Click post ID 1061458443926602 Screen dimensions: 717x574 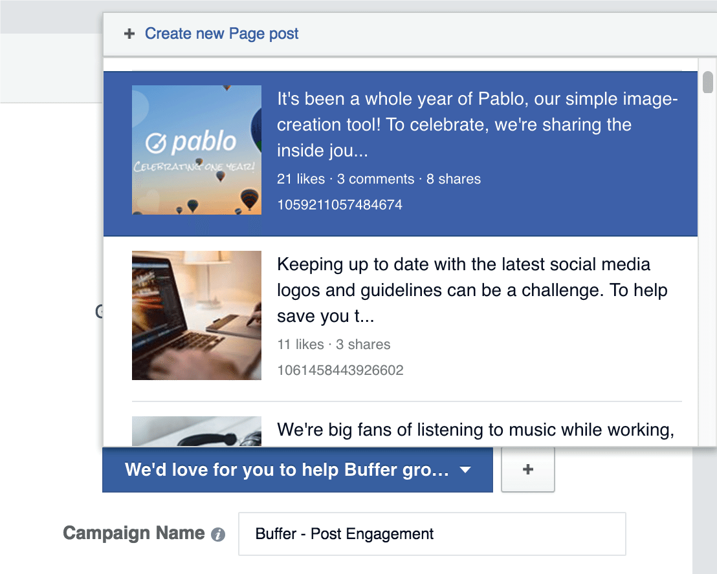click(340, 370)
